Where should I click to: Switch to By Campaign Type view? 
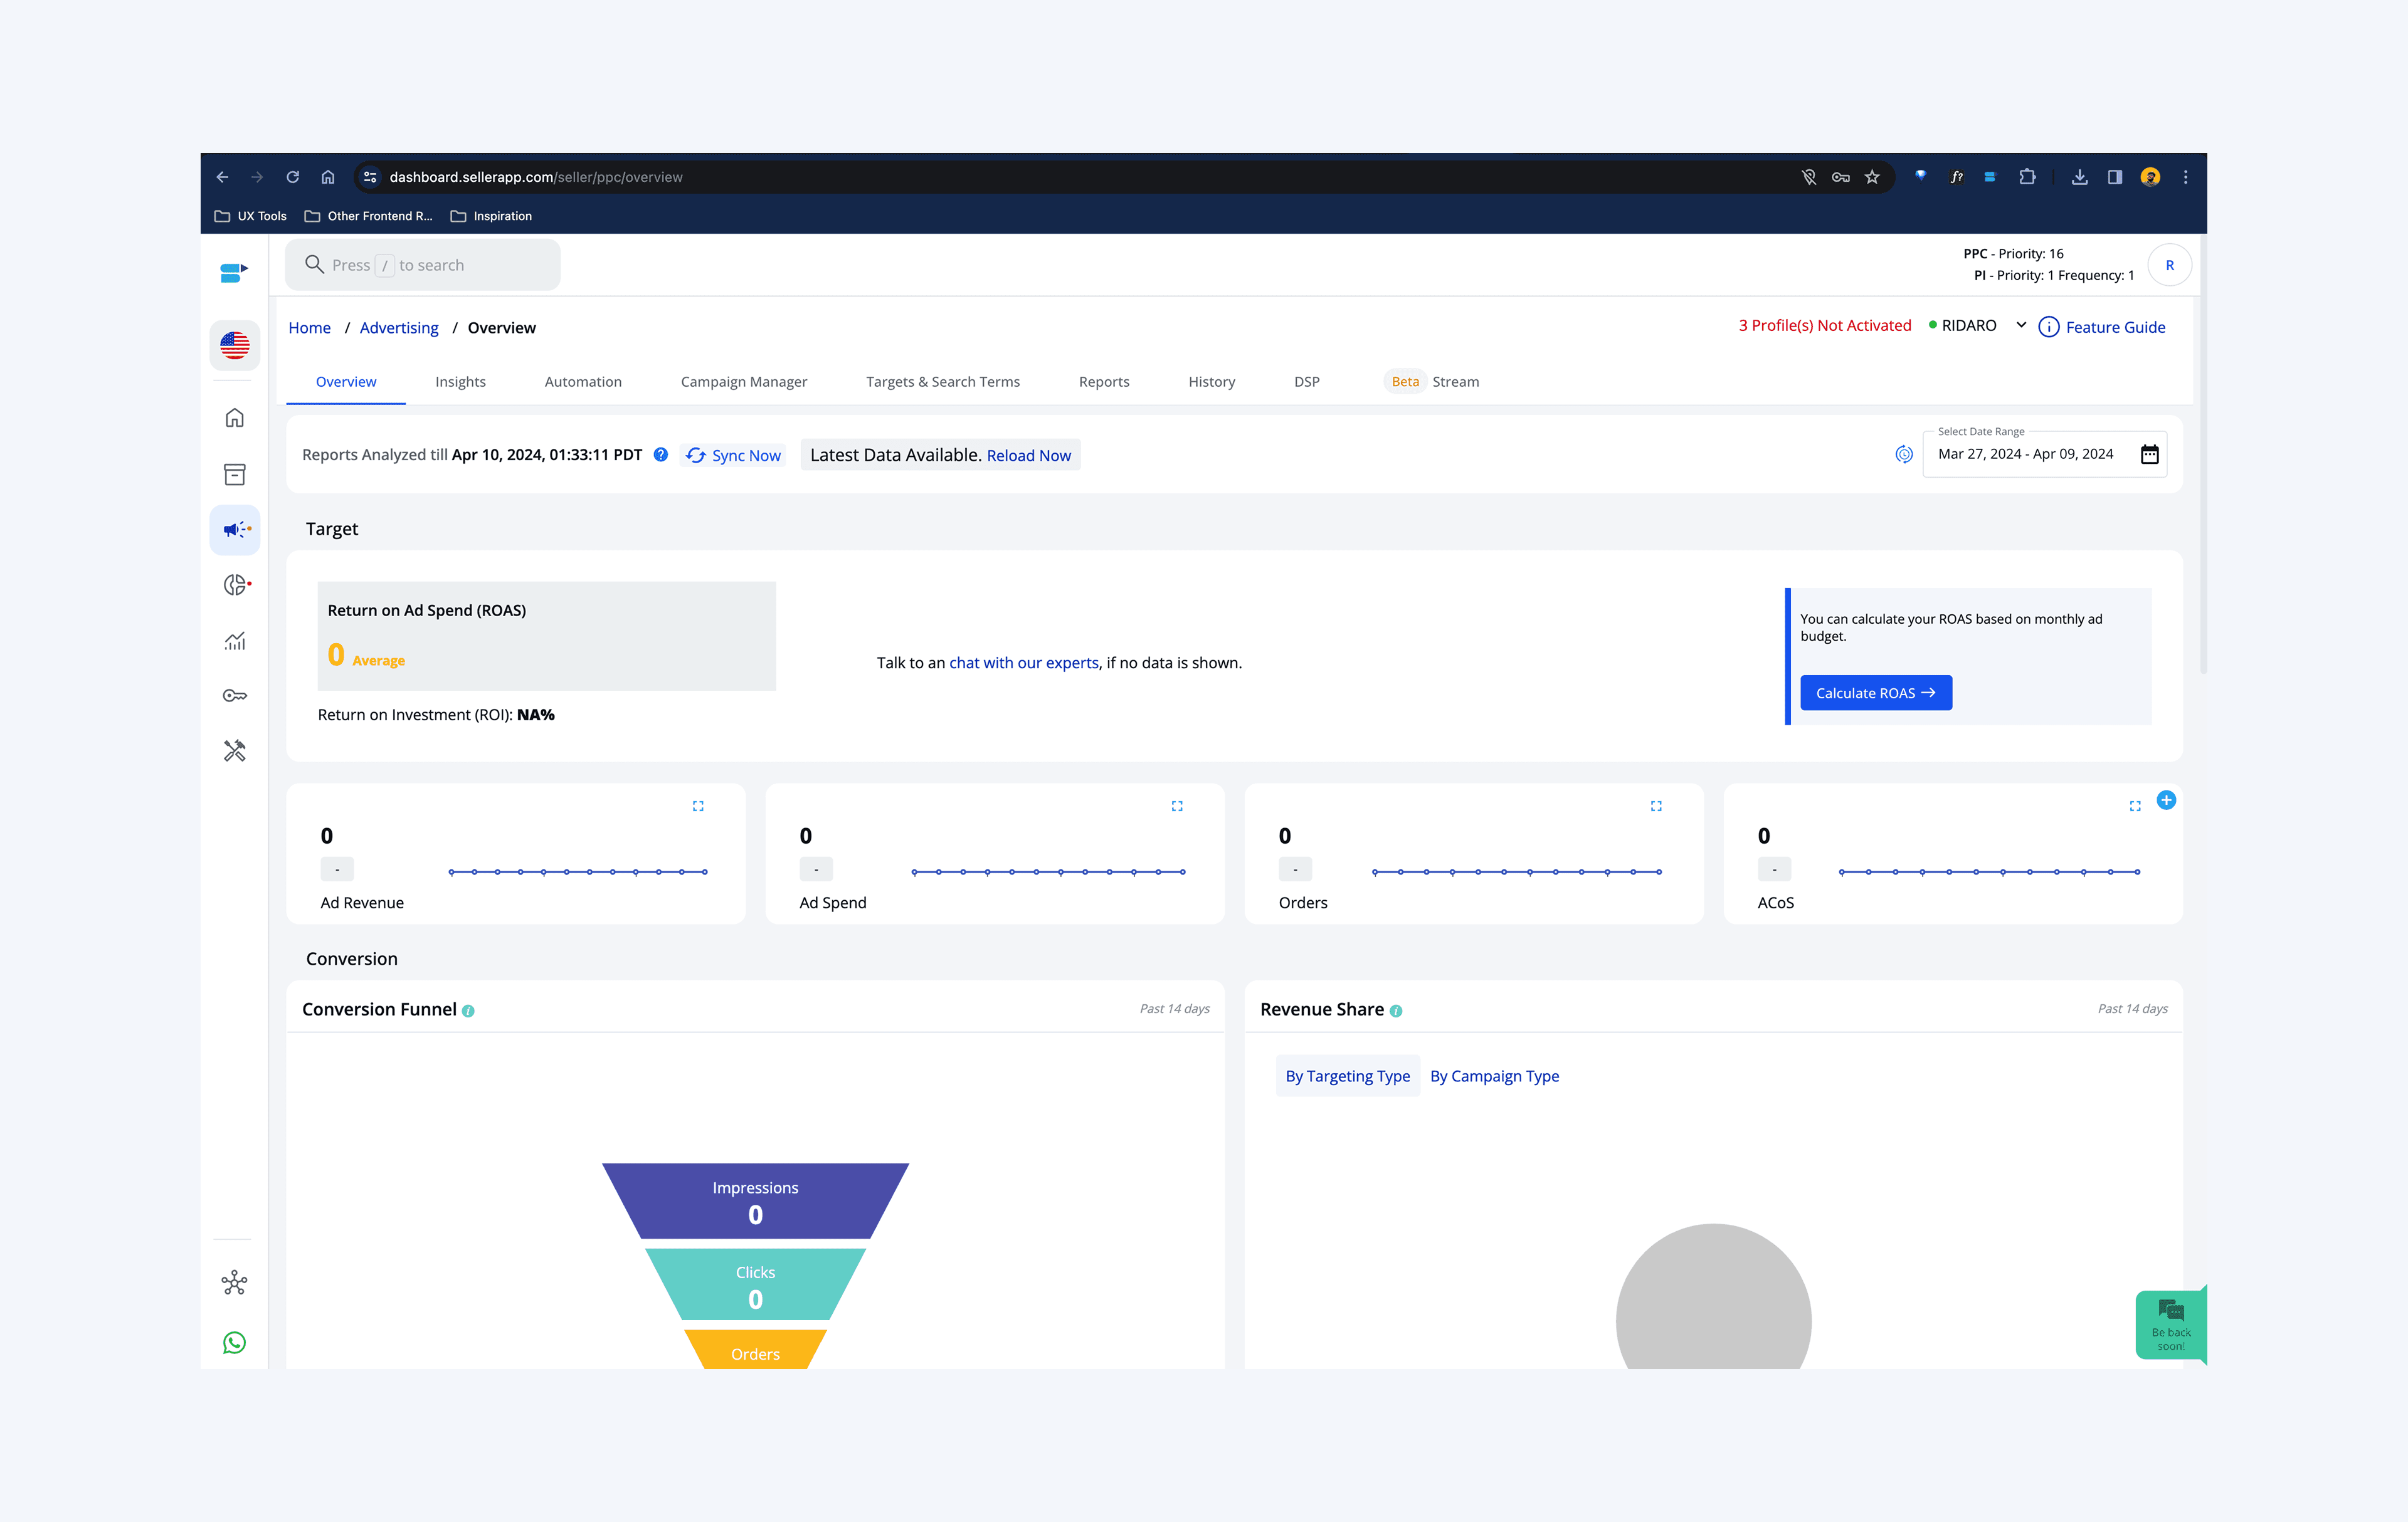pyautogui.click(x=1494, y=1076)
